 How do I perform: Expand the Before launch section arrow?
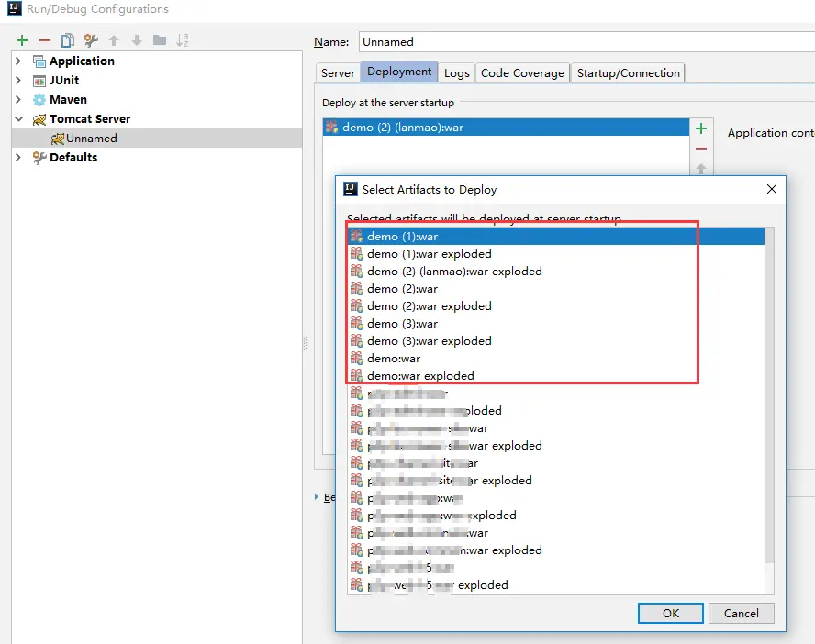317,497
